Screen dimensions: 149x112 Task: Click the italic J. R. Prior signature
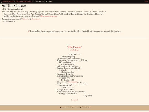pyautogui.click(x=88, y=96)
